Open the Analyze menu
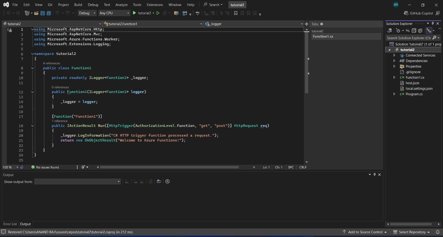This screenshot has width=443, height=237. (122, 5)
